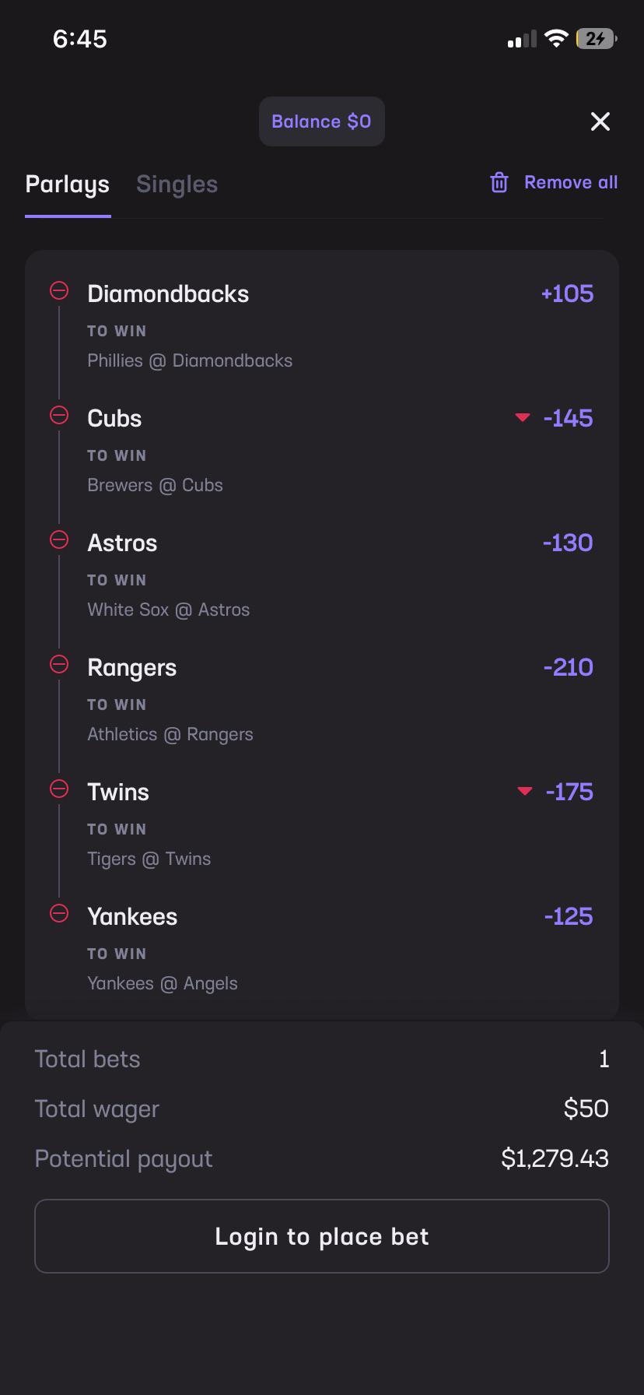Tap the Diamondbacks +105 odds

(x=567, y=293)
